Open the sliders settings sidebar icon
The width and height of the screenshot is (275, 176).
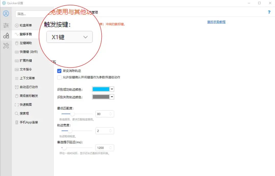6,25
